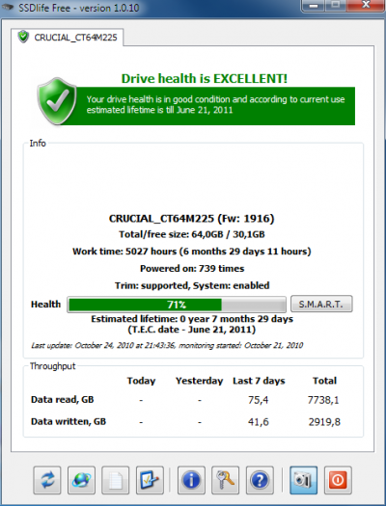This screenshot has height=506, width=386.
Task: Open the S.M.A.R.T. button
Action: pyautogui.click(x=321, y=304)
